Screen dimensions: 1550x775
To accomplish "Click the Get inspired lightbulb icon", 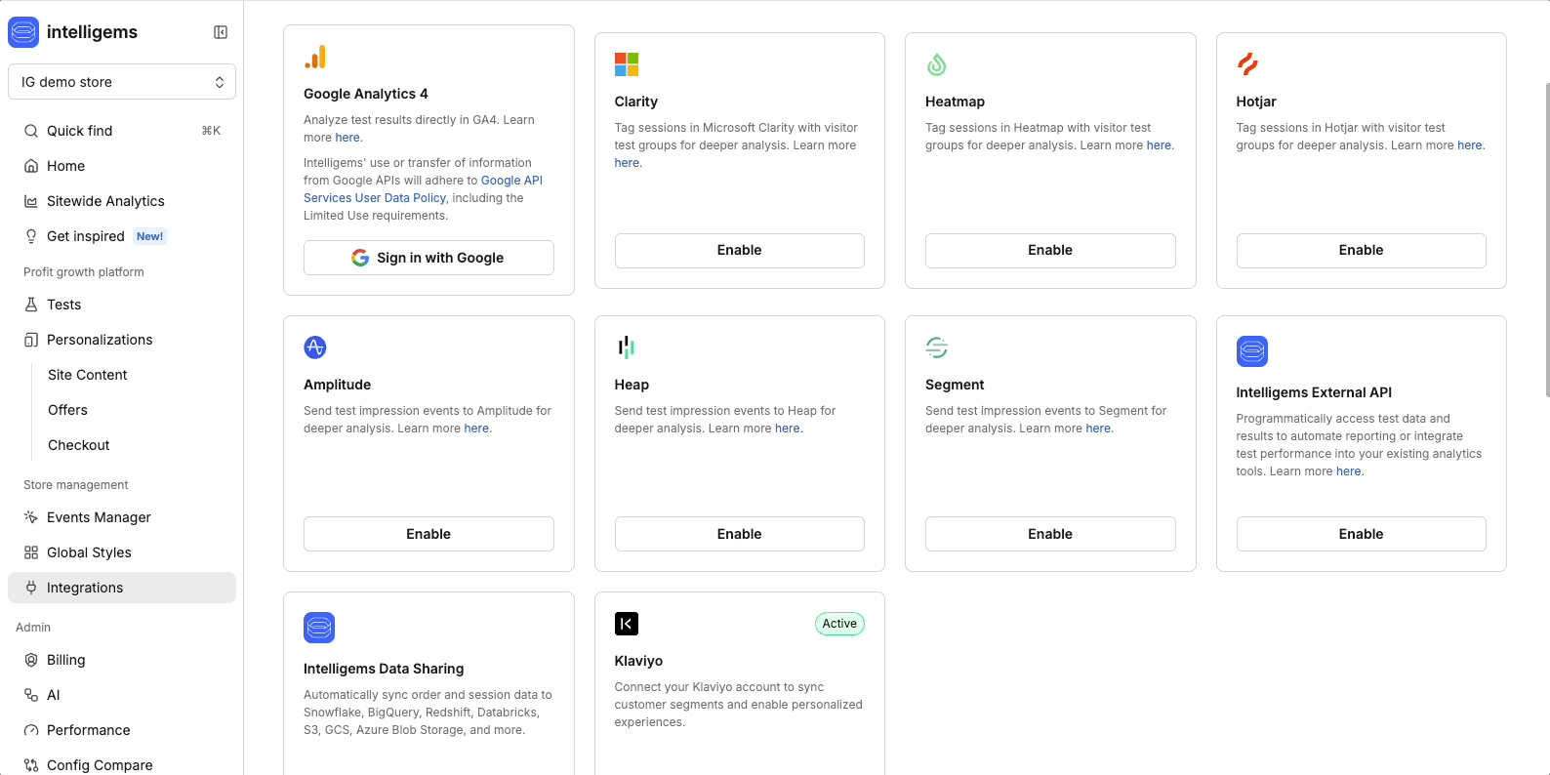I will [x=31, y=236].
